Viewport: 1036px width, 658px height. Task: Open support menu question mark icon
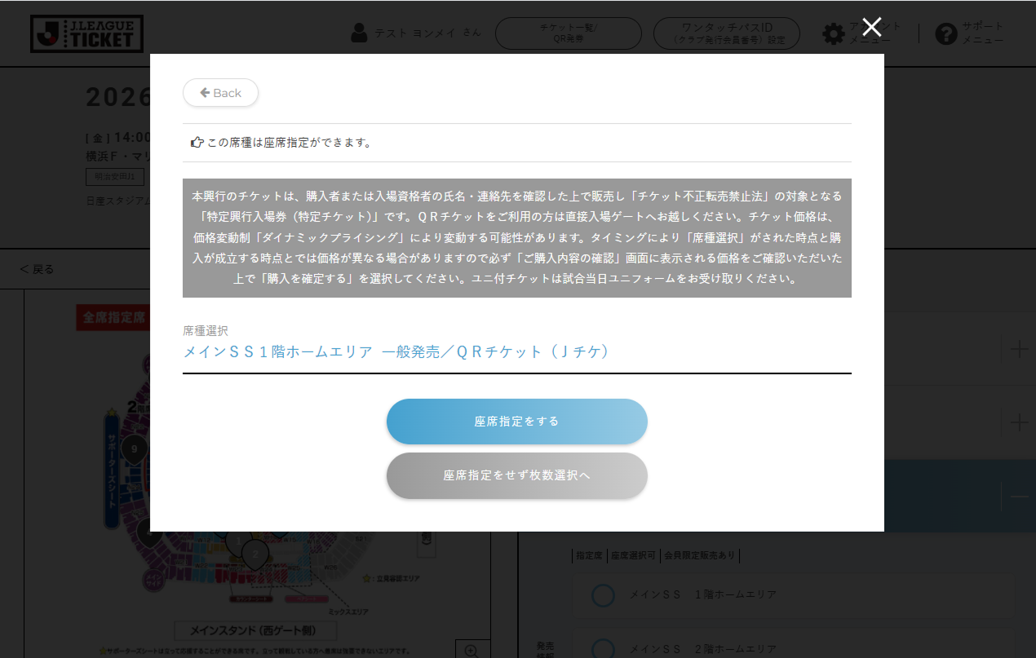click(x=945, y=33)
